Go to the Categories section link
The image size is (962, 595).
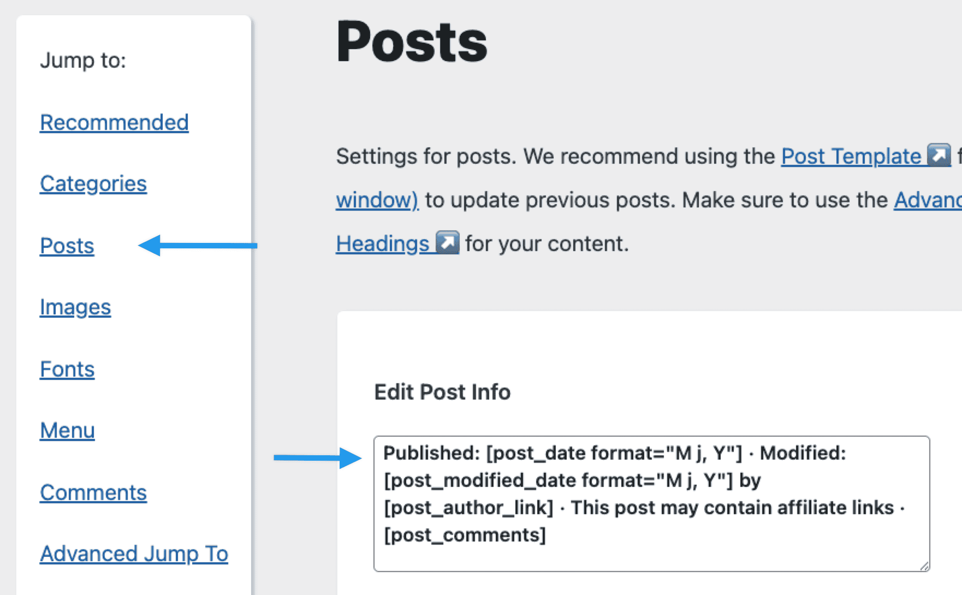tap(93, 184)
